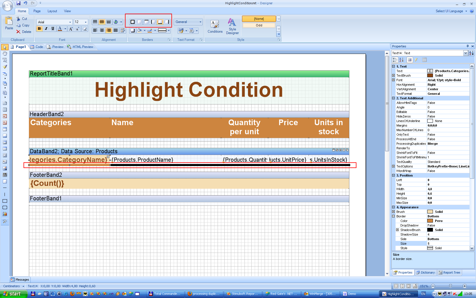Expand the TextBrush property

[x=394, y=75]
